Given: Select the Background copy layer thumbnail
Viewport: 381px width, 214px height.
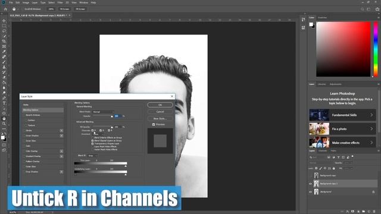Looking at the screenshot, I should point(316,175).
